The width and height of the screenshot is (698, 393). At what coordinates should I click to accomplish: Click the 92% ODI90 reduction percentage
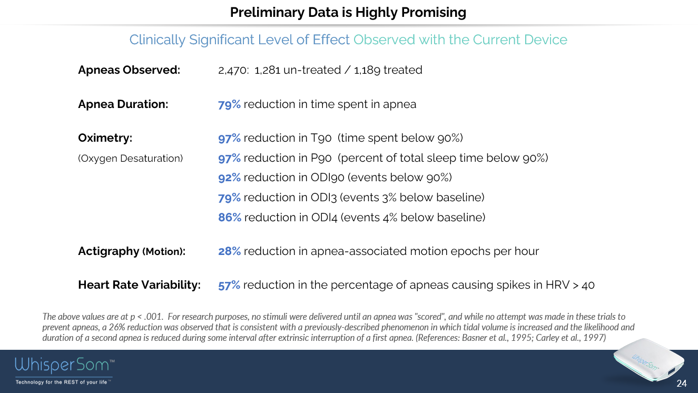pos(229,178)
